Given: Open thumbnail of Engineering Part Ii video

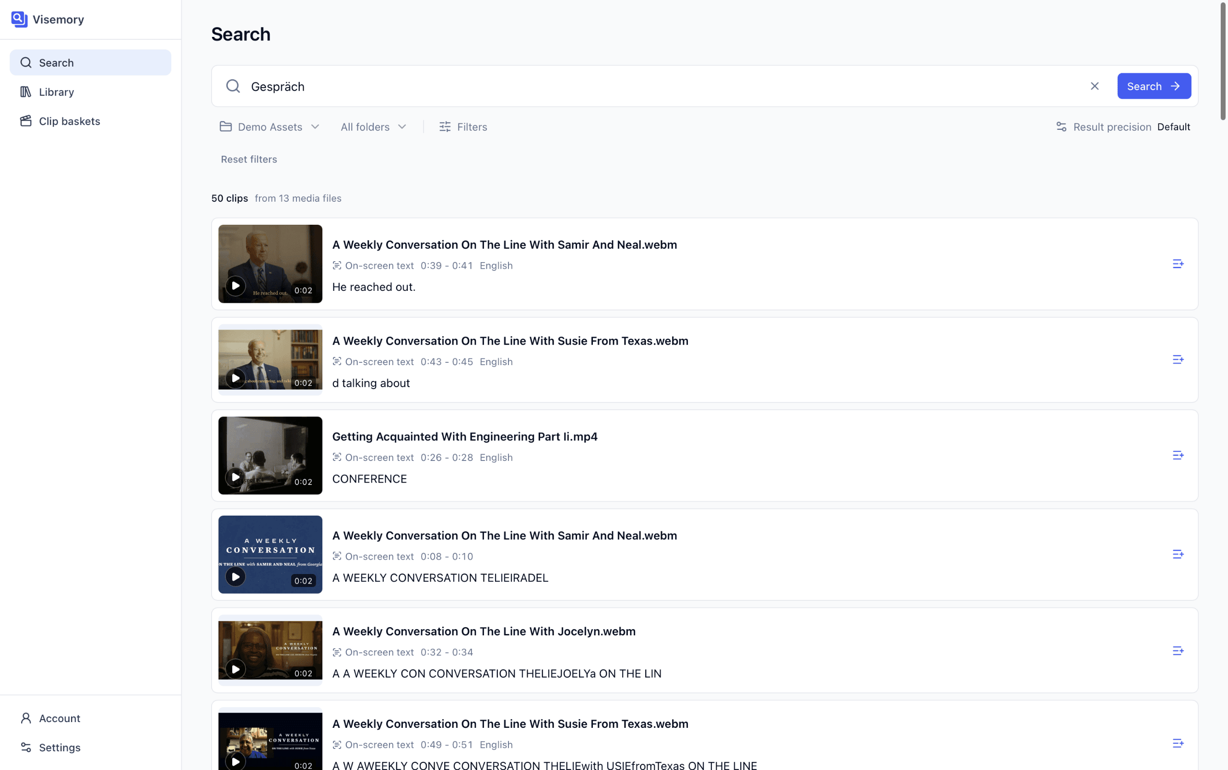Looking at the screenshot, I should click(270, 455).
